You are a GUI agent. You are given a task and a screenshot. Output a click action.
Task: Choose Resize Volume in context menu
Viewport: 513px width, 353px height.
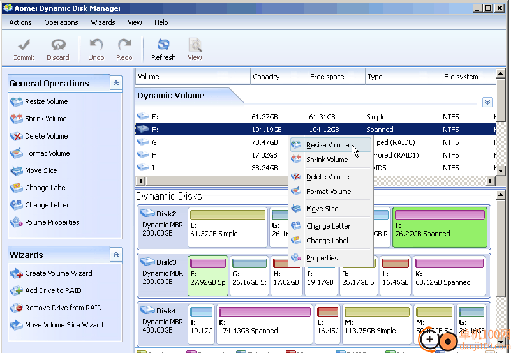click(x=331, y=145)
